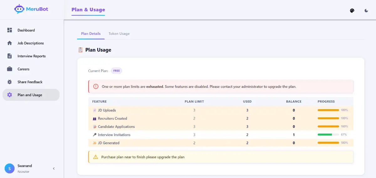Collapse the sidebar using the chevron arrow
The image size is (376, 178).
[x=54, y=169]
